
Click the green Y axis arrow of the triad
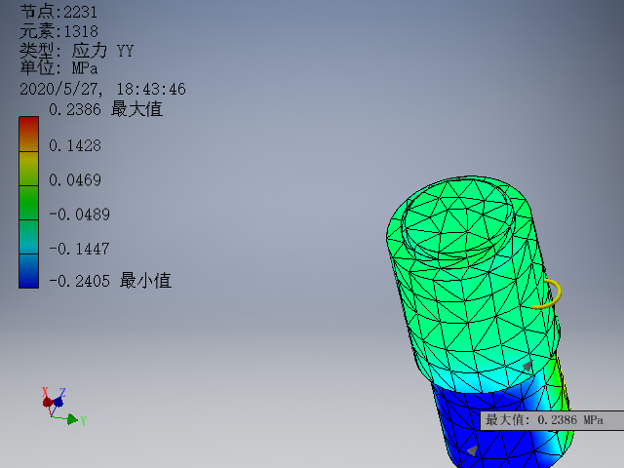(71, 419)
